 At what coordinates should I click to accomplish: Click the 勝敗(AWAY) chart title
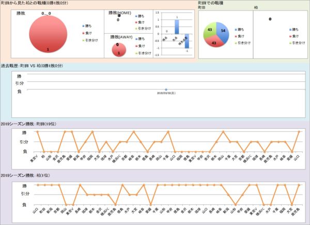(121, 37)
